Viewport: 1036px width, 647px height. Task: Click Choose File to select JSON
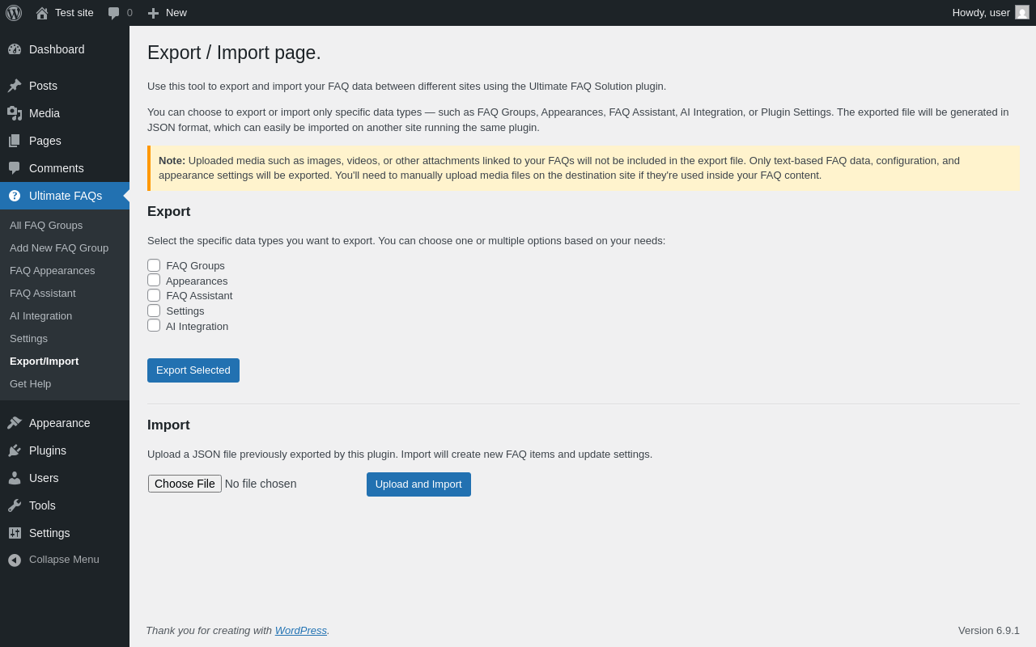(x=185, y=484)
